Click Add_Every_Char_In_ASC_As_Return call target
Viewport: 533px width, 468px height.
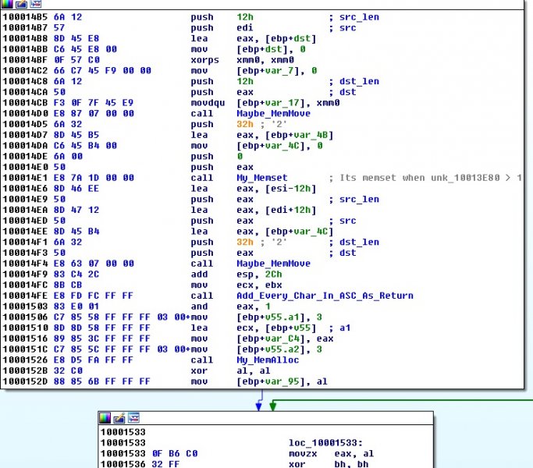click(325, 296)
